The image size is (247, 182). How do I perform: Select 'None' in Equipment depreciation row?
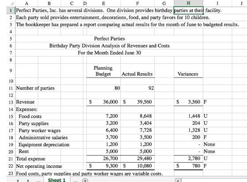click(x=210, y=145)
